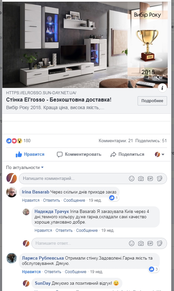The height and width of the screenshot is (291, 174).
Task: Click GIF icon in reply field
Action: [150, 243]
